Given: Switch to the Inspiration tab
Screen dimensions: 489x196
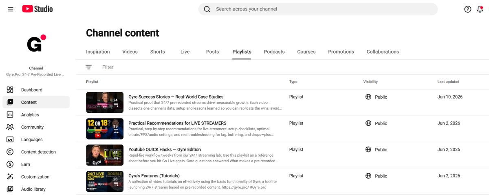Looking at the screenshot, I should 98,52.
